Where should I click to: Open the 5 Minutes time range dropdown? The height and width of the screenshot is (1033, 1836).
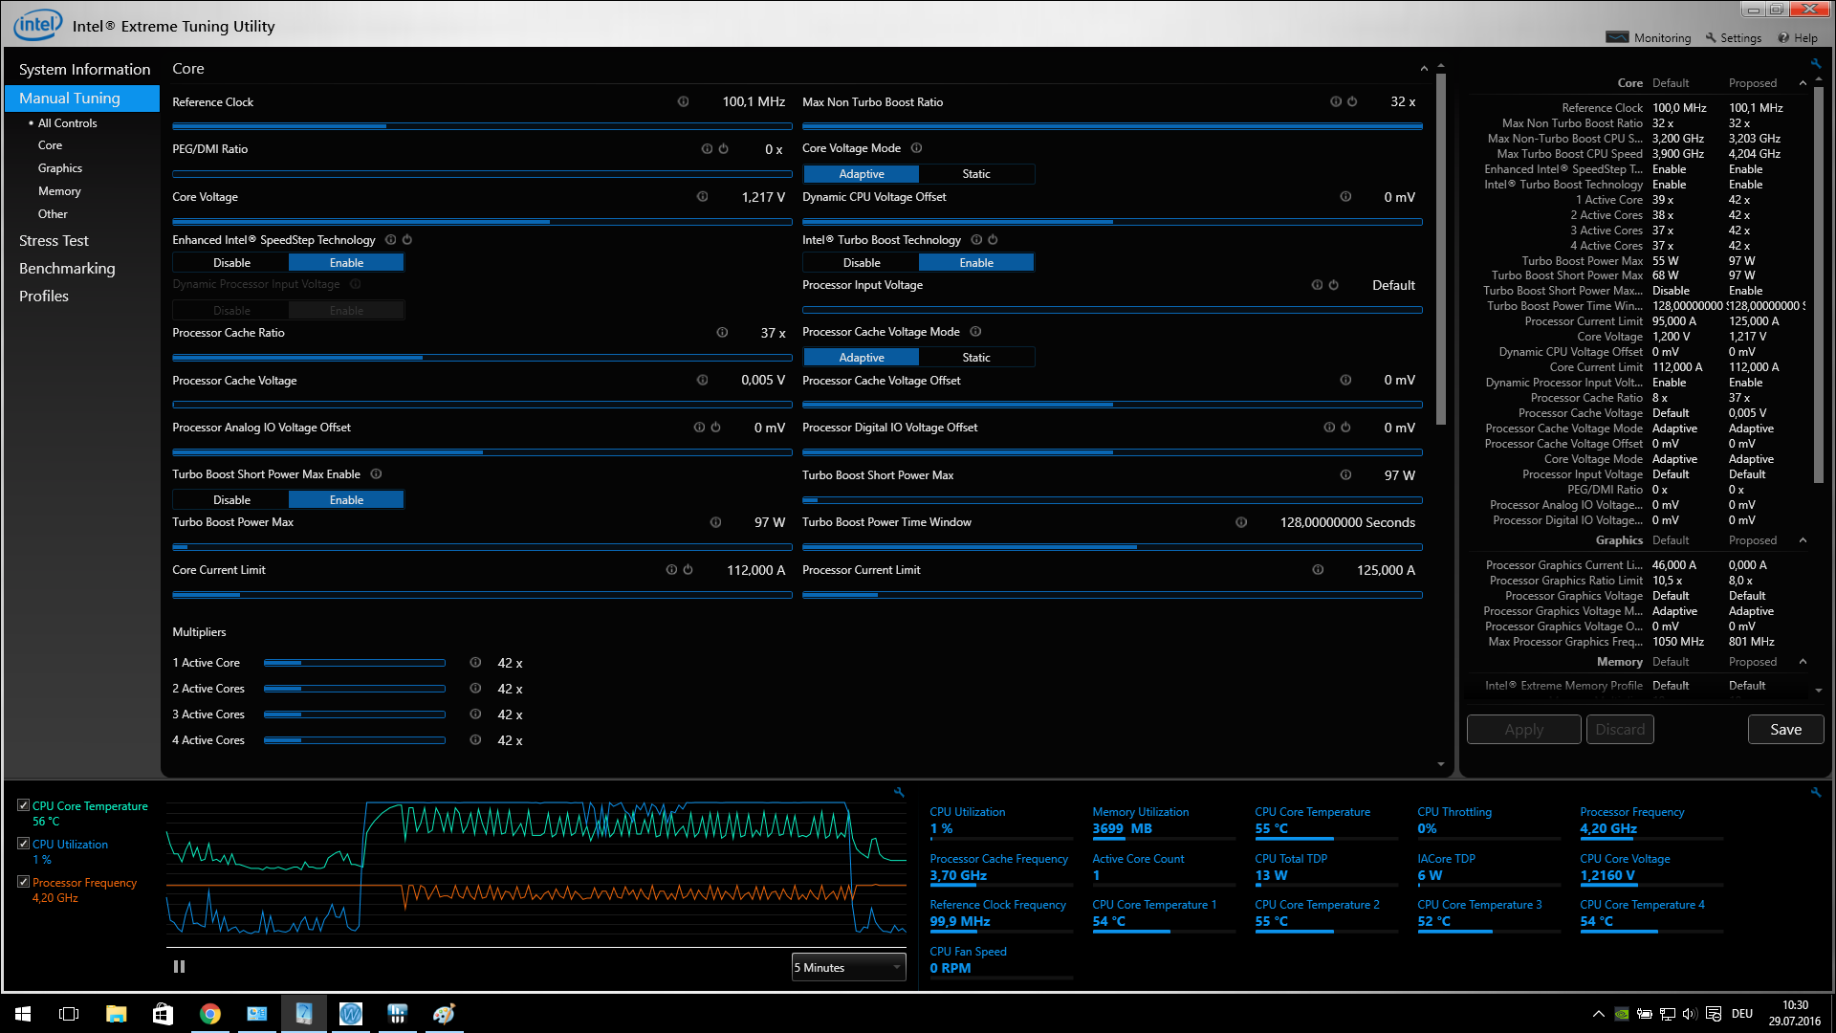click(x=848, y=967)
